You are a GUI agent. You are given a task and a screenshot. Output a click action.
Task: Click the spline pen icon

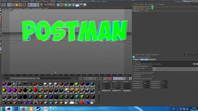62,5
